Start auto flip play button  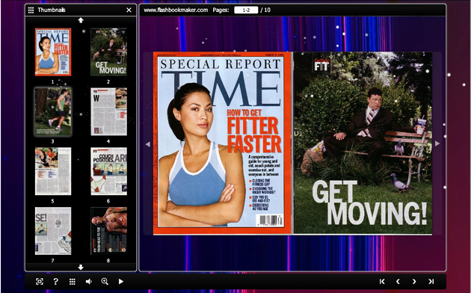coord(121,281)
